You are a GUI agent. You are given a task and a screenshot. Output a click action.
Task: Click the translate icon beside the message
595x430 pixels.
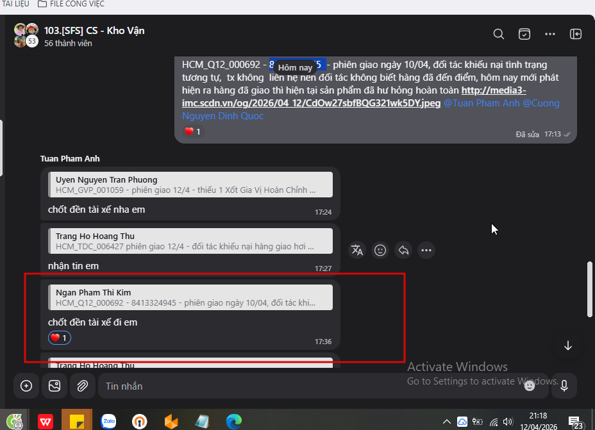[356, 251]
